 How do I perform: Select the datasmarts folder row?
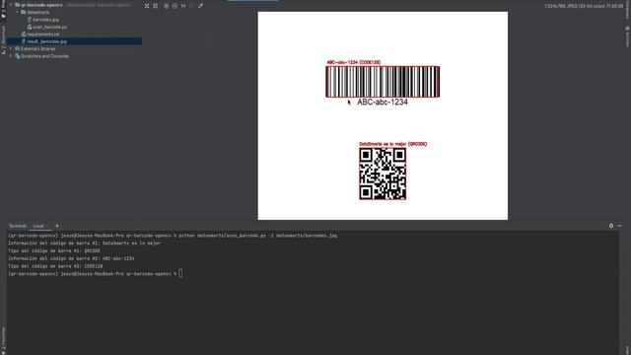[x=74, y=12]
